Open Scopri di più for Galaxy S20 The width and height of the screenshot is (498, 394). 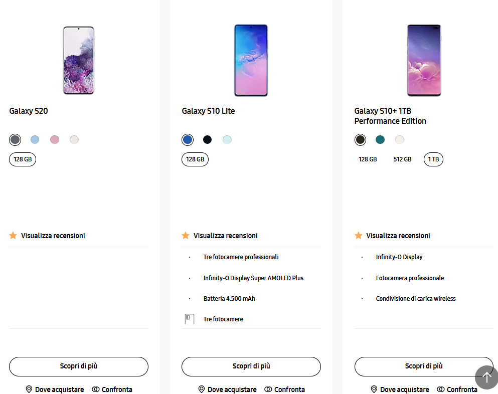(x=79, y=366)
